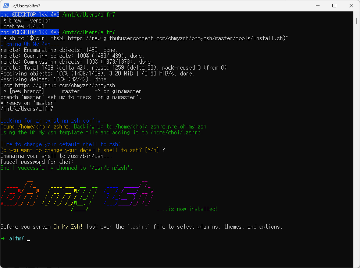The image size is (360, 268).
Task: Click 'remote: Counting objects' output line
Action: coord(72,56)
